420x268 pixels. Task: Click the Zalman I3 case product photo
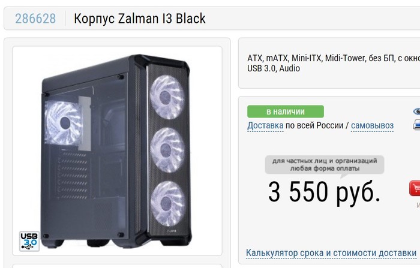117,150
